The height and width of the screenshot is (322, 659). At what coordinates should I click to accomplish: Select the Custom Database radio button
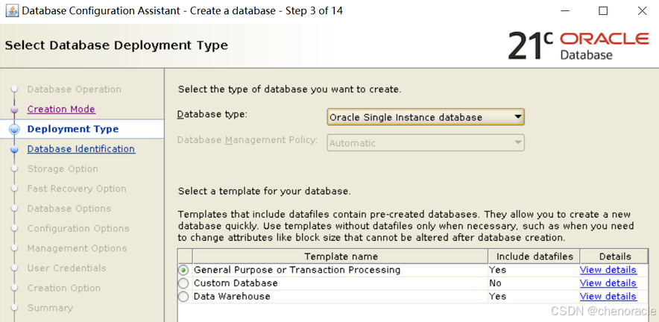(x=183, y=283)
